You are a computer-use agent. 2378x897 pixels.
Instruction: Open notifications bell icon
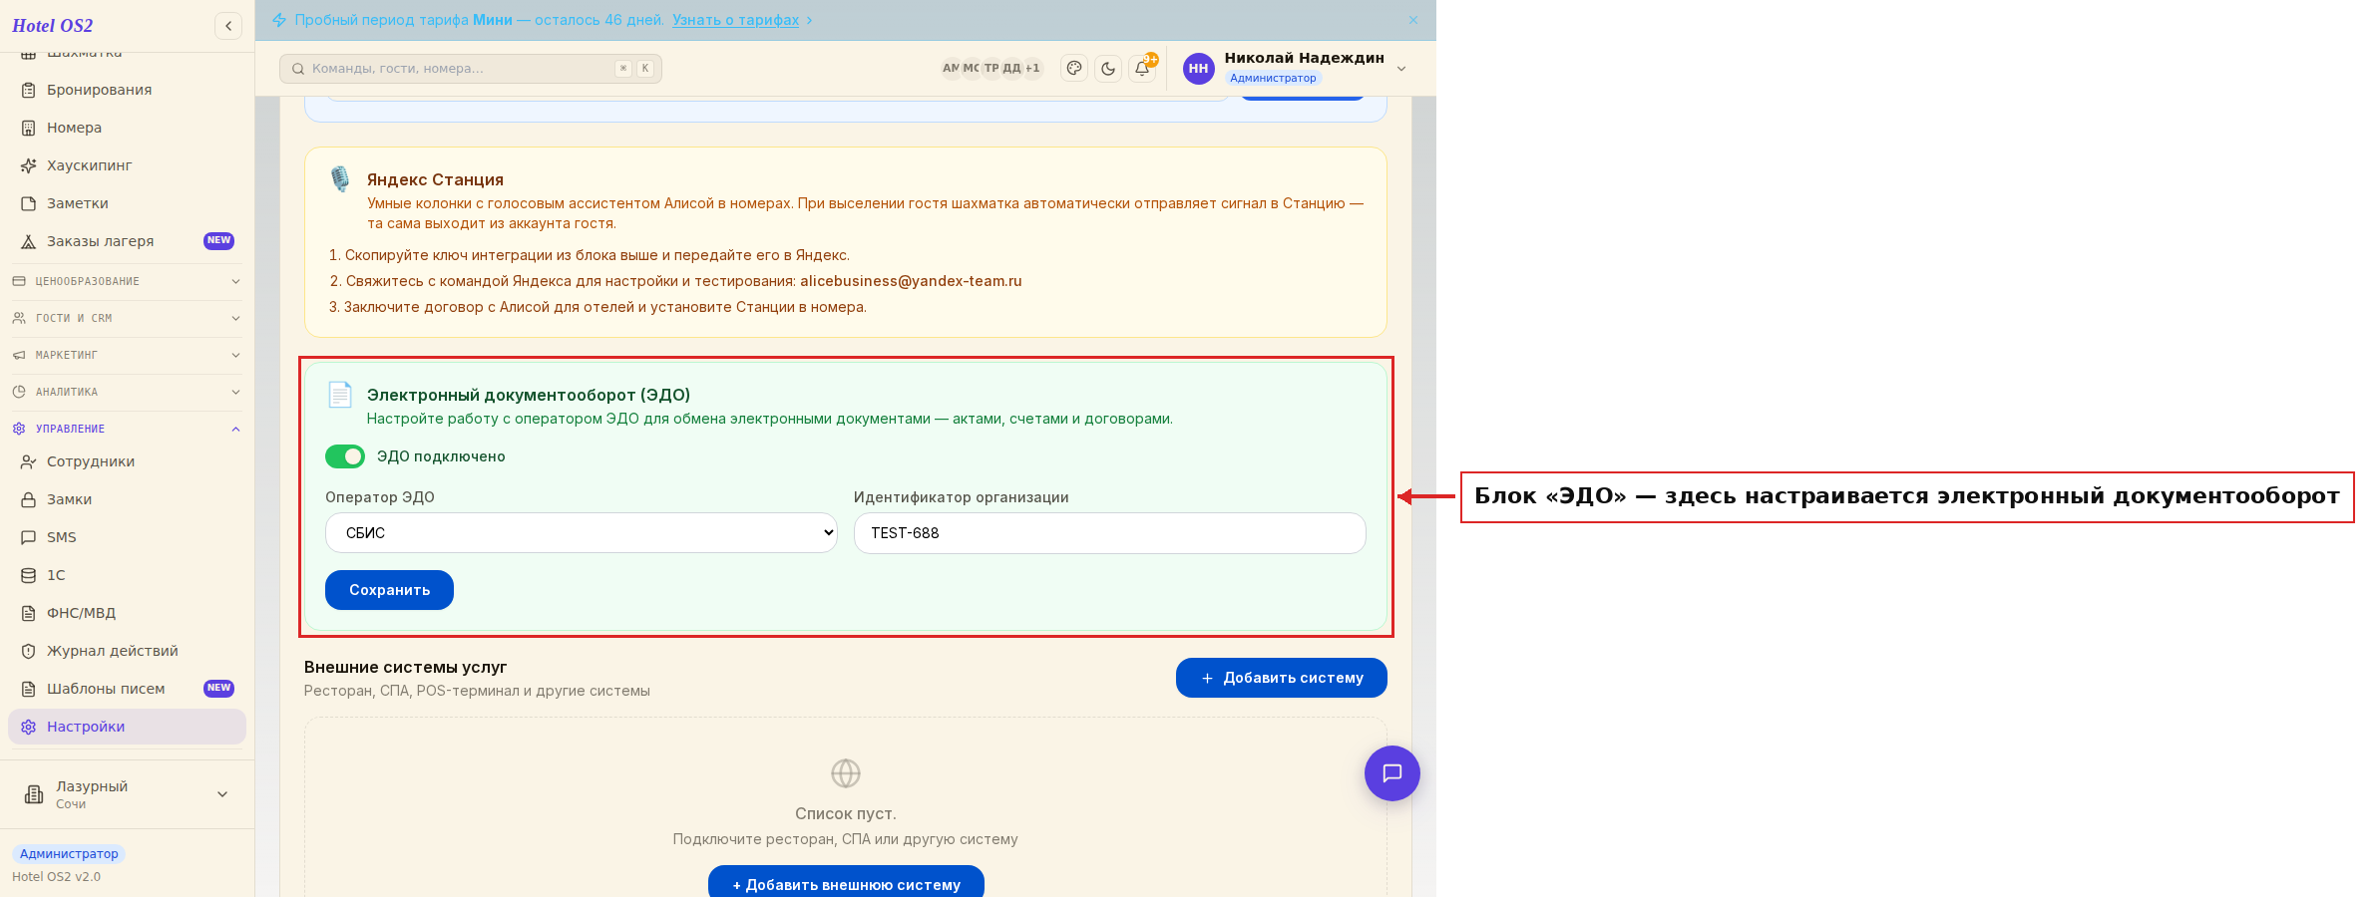(x=1142, y=68)
